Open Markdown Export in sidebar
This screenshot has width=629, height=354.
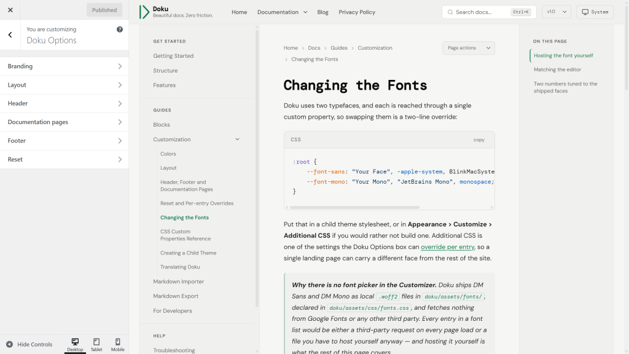click(175, 296)
